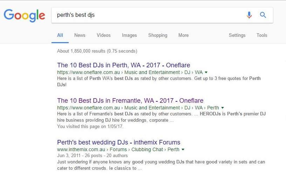
Task: Click the www.inthemix.com.au breadcrumb url
Action: (x=118, y=149)
